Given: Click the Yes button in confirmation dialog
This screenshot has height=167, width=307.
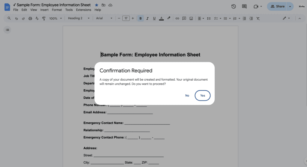Looking at the screenshot, I should (202, 96).
